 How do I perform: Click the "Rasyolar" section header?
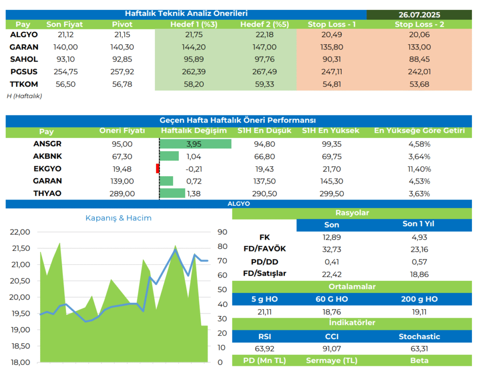pos(352,213)
